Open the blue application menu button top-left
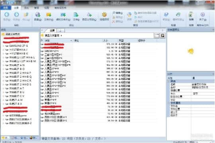This screenshot has height=143, width=215. tap(6, 8)
